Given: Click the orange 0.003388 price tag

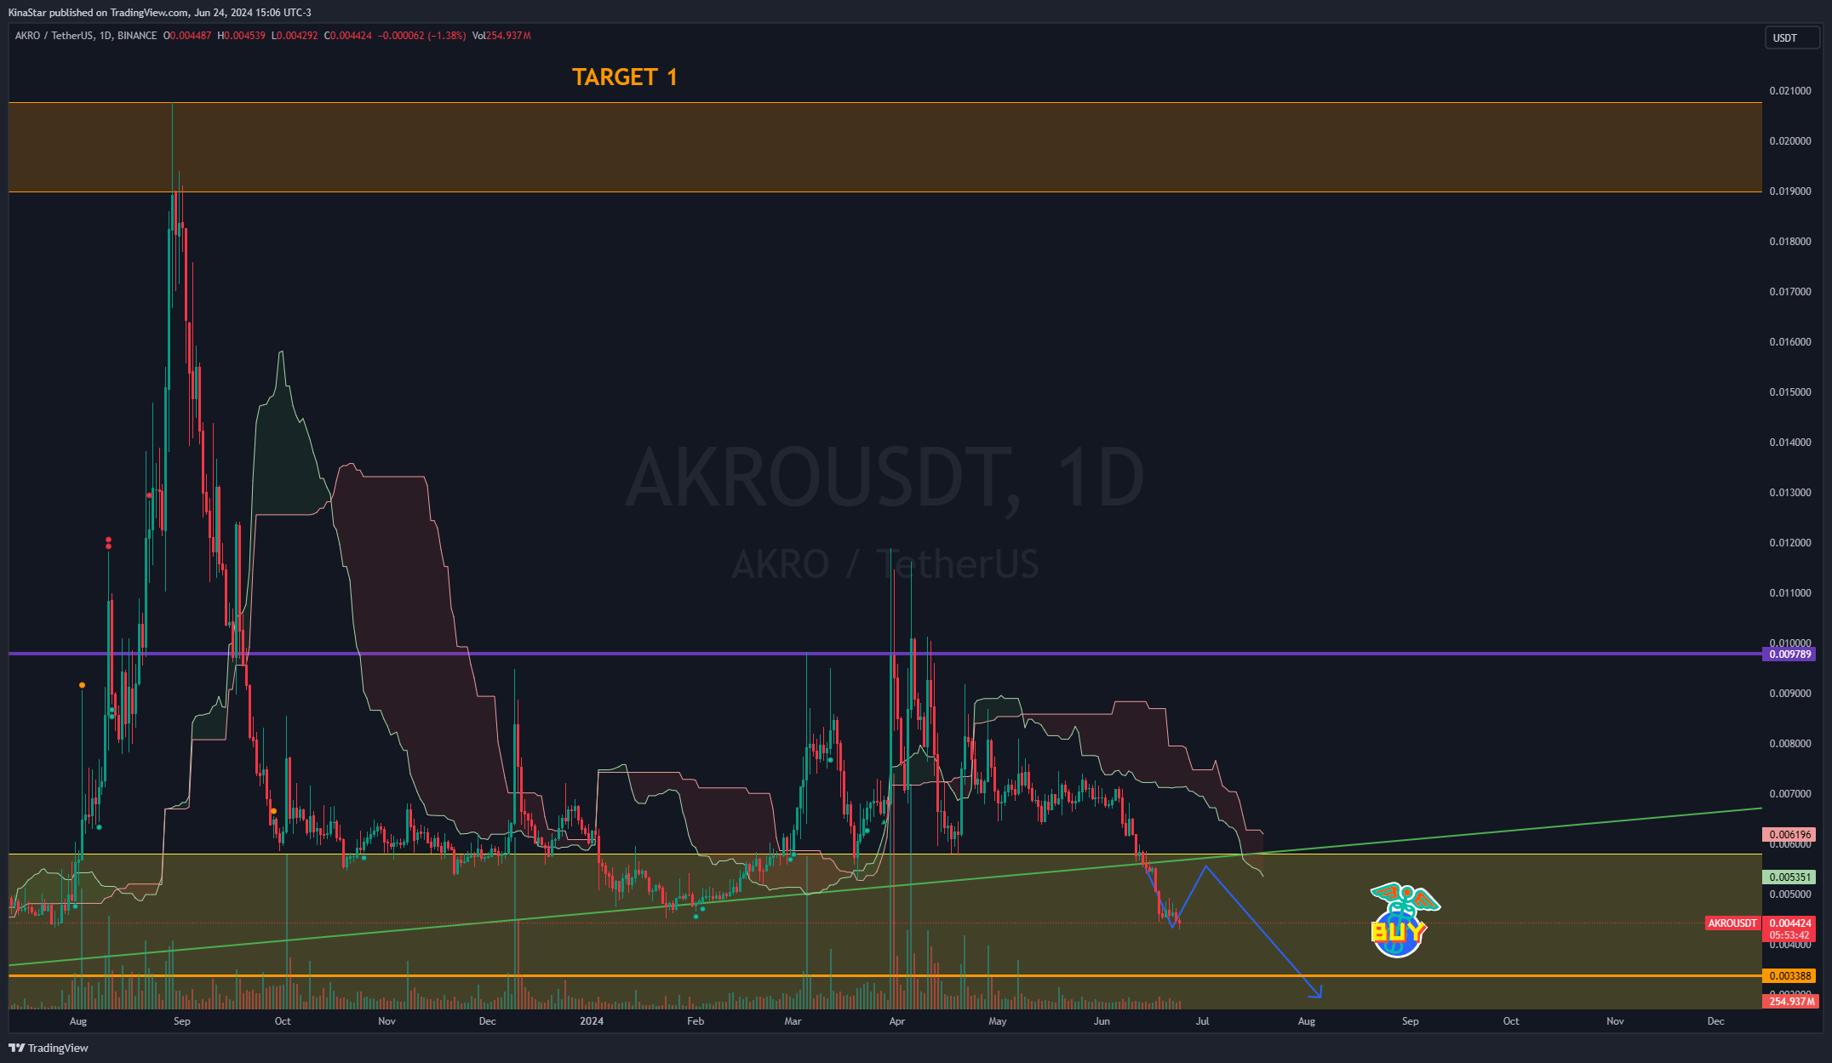Looking at the screenshot, I should tap(1789, 976).
